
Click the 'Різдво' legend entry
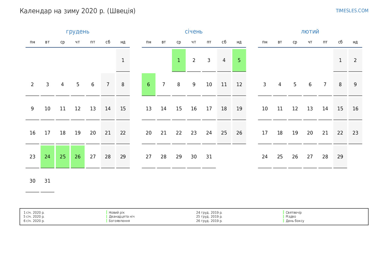pos(291,216)
